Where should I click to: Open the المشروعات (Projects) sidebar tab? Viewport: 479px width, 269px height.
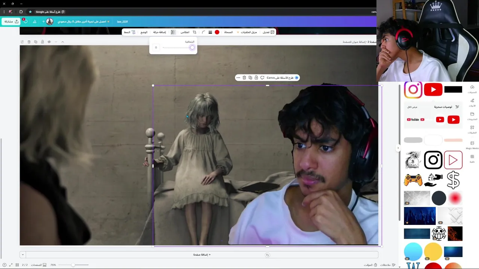coord(472,116)
